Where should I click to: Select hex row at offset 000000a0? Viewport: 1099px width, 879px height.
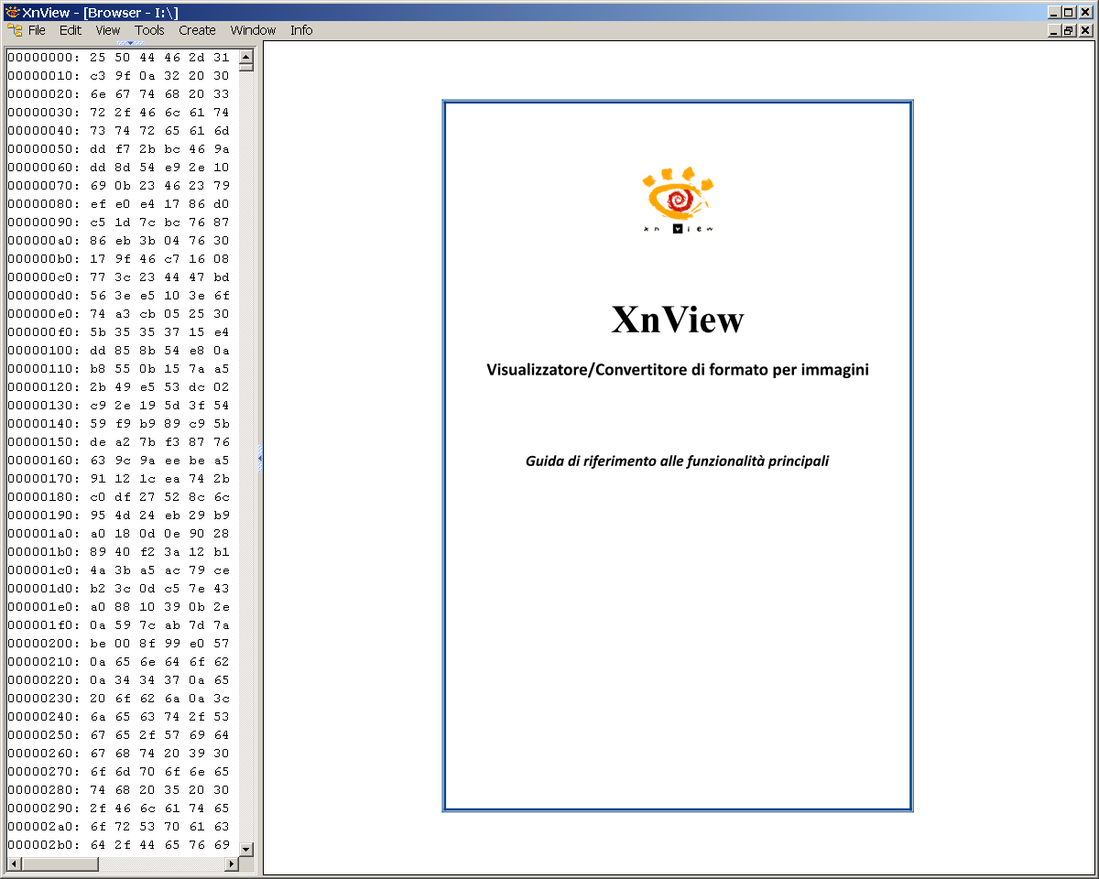pos(119,240)
